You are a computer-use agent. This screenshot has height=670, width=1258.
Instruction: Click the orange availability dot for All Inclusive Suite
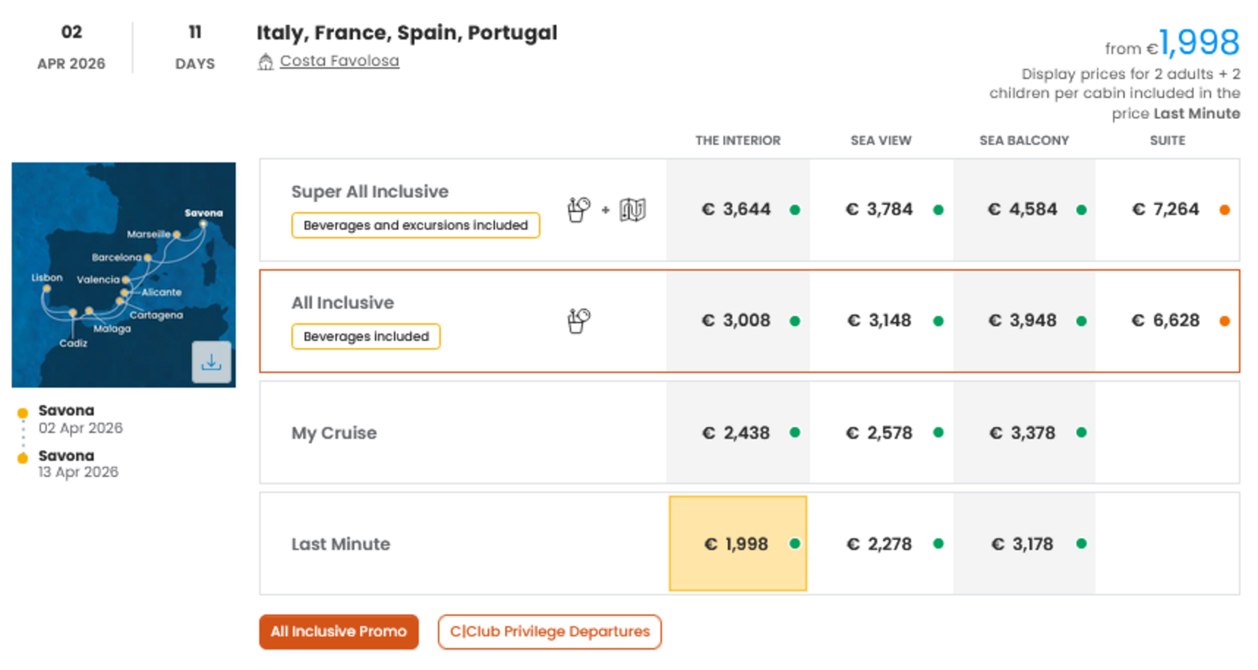1224,321
